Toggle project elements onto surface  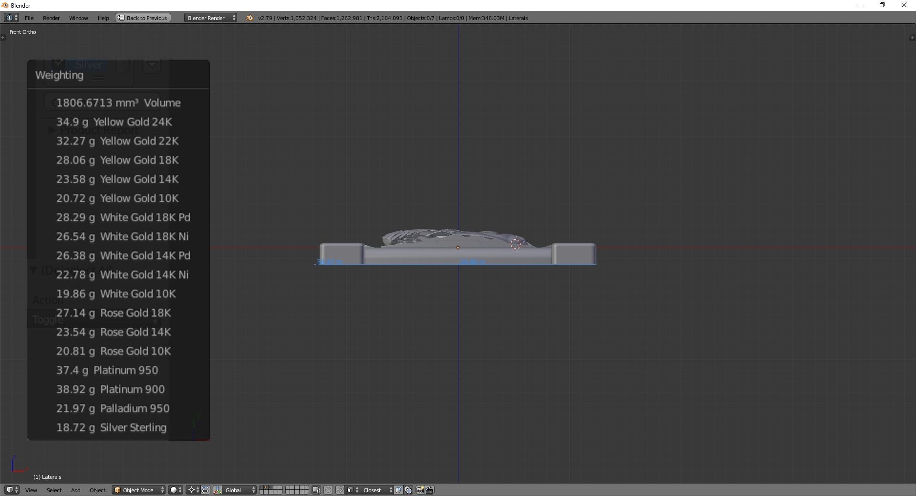(x=408, y=490)
